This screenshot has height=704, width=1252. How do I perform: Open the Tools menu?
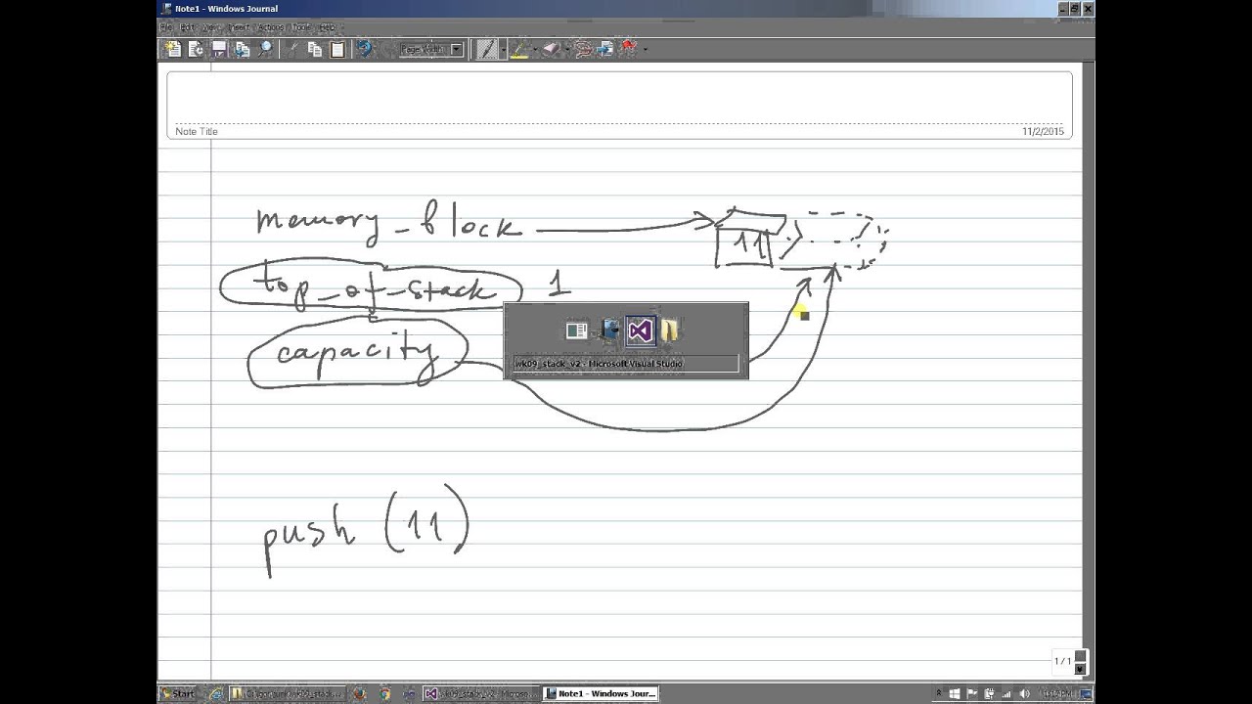[300, 27]
